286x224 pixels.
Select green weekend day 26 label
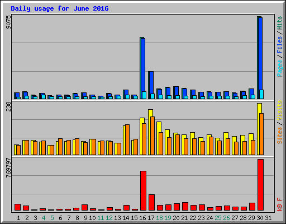pos(226,218)
